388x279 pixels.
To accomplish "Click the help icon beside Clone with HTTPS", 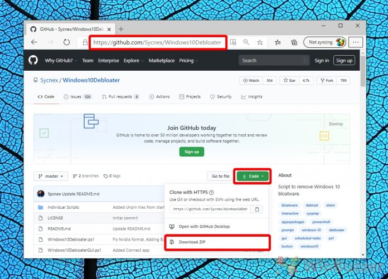I will [211, 192].
